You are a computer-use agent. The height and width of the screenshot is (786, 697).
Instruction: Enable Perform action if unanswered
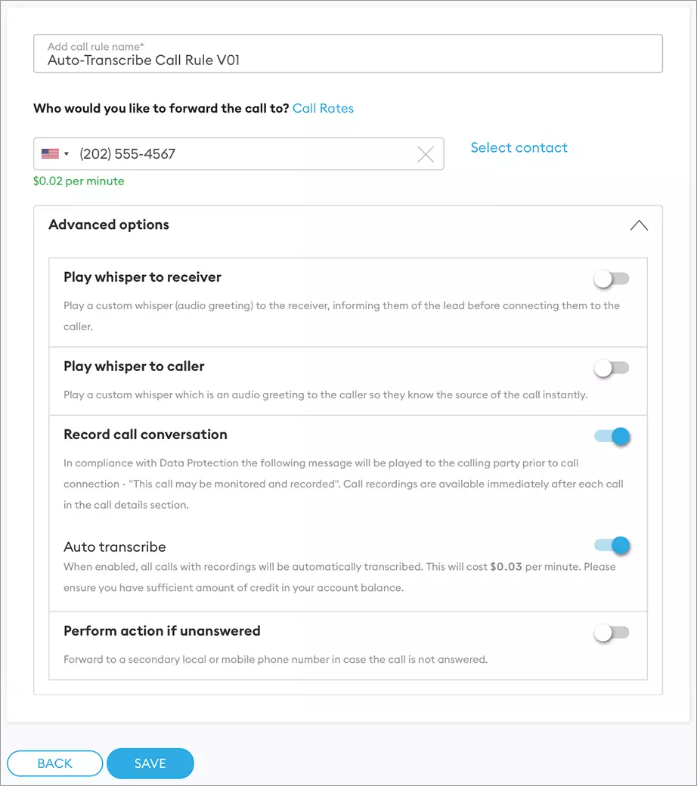click(612, 633)
